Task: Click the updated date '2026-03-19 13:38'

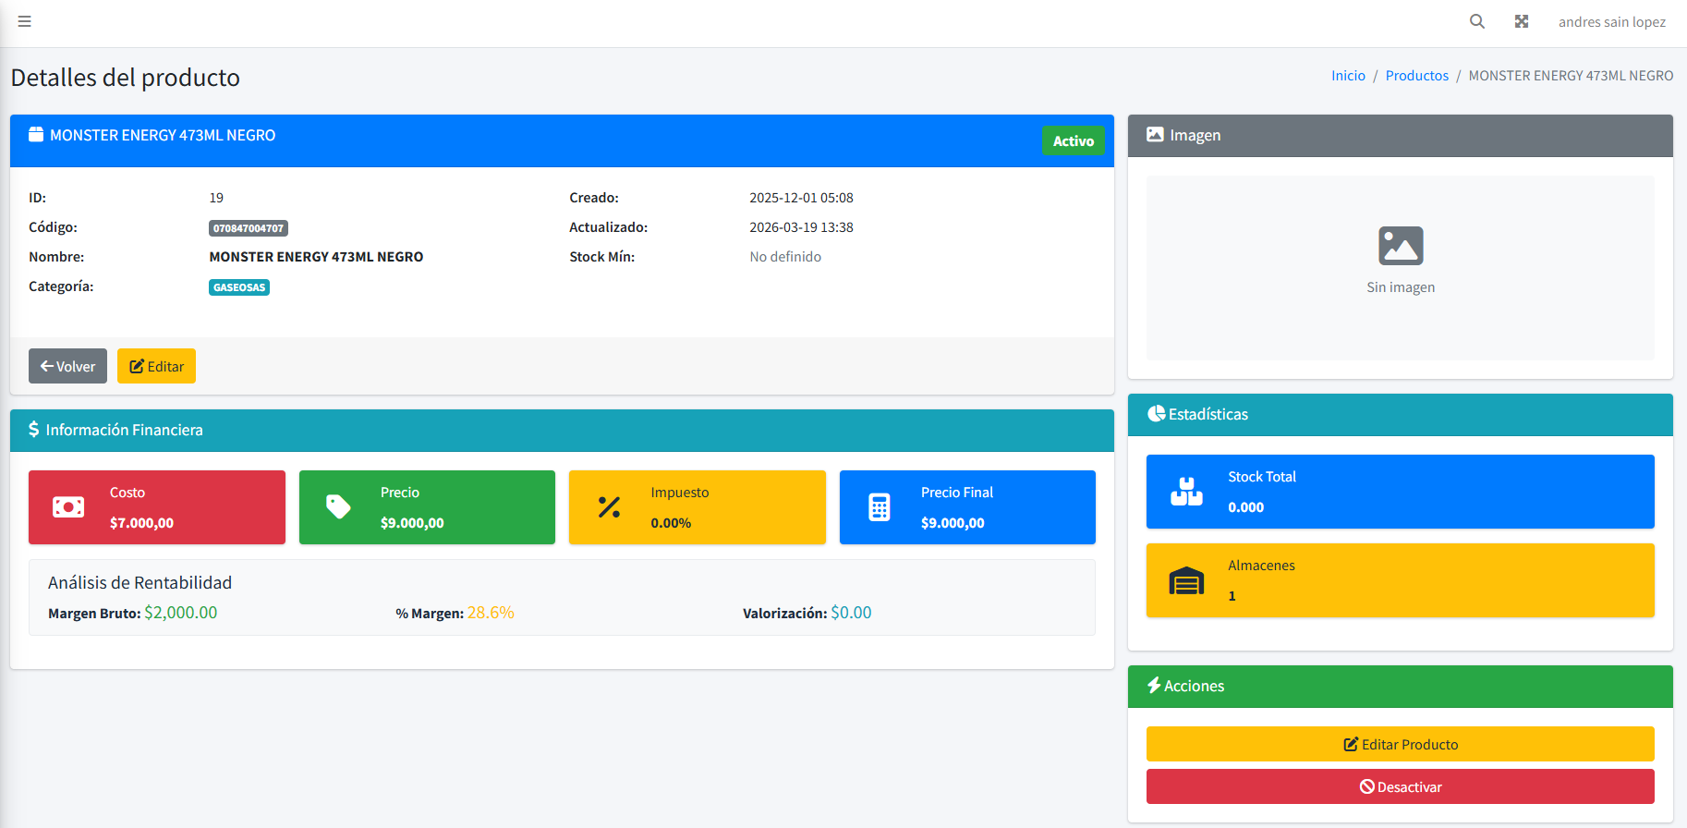Action: [801, 227]
